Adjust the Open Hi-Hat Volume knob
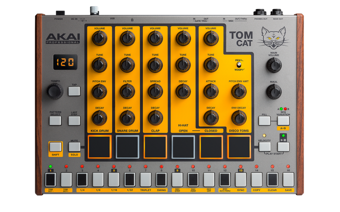 tap(183, 38)
